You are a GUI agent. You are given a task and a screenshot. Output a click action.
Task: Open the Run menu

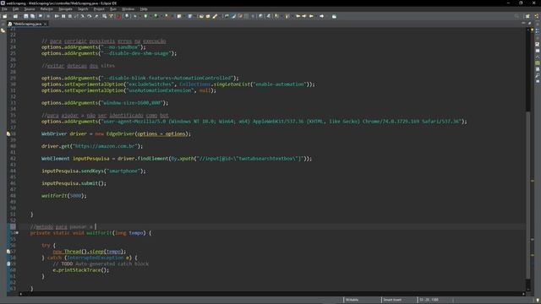click(x=112, y=9)
